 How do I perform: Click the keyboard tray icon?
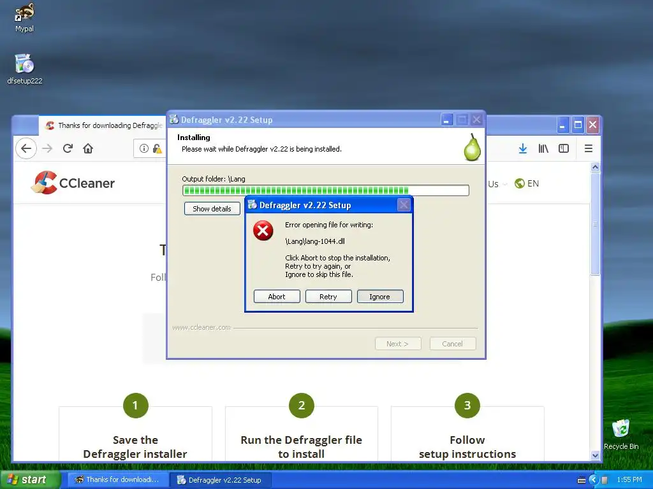click(x=582, y=480)
